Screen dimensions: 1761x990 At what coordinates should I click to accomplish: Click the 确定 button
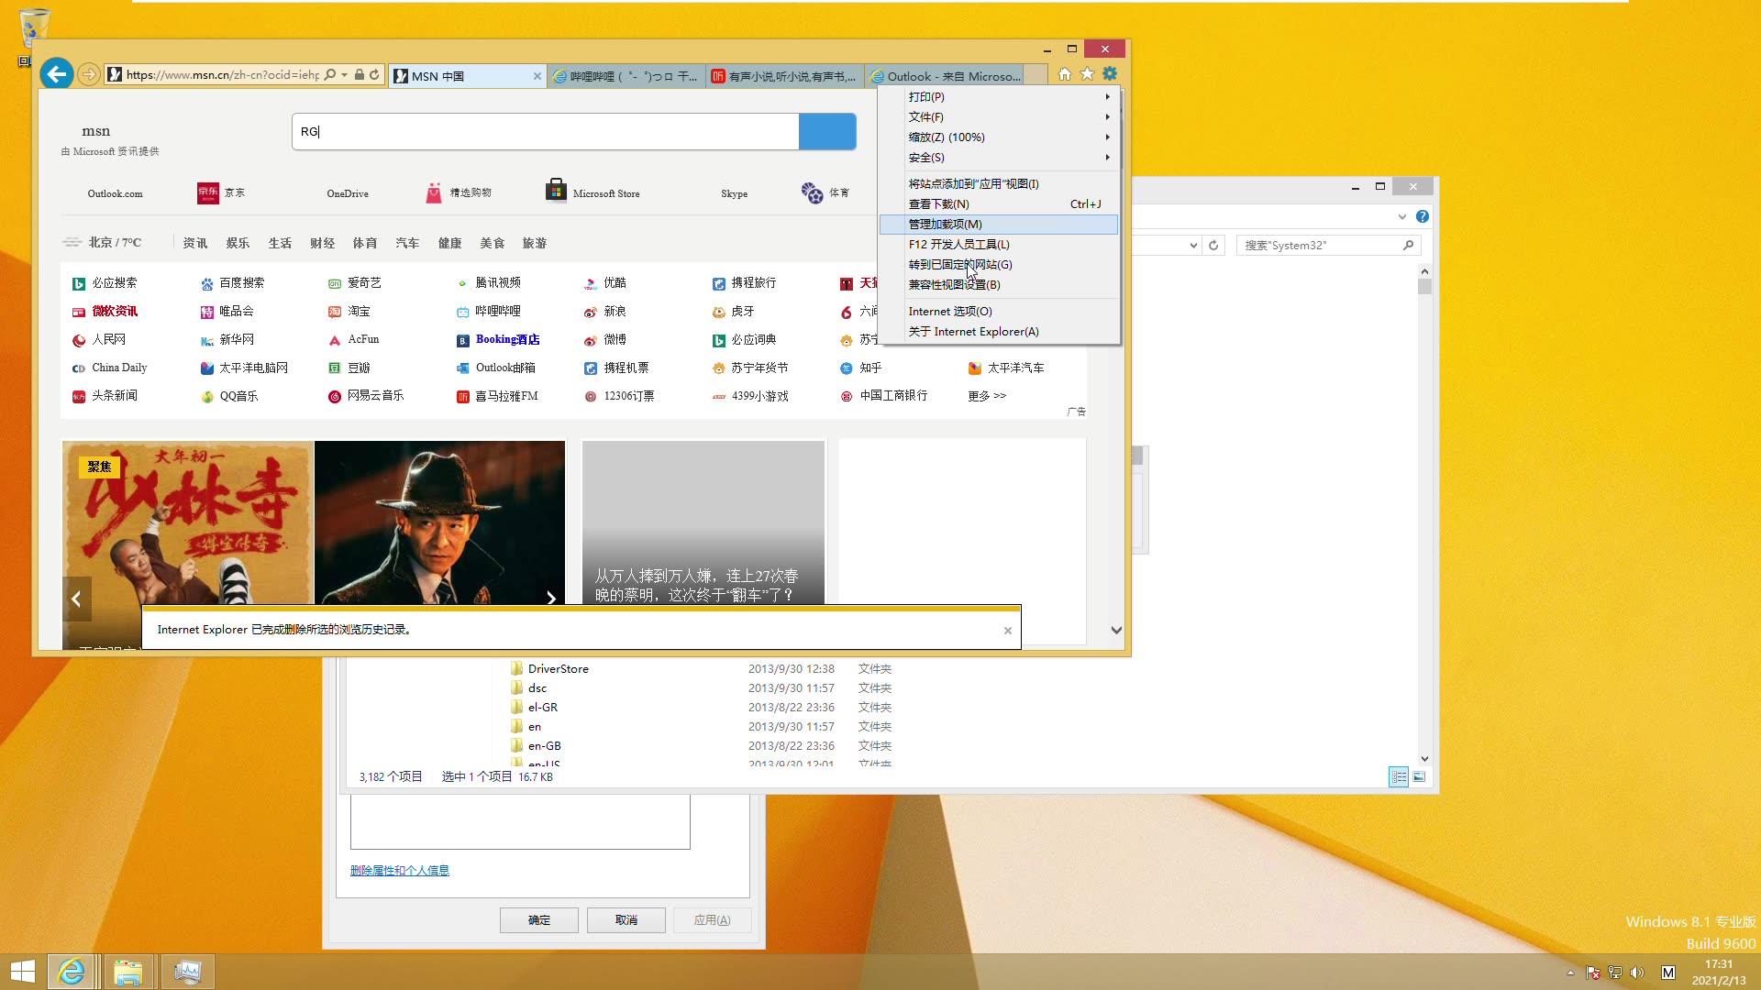point(539,919)
